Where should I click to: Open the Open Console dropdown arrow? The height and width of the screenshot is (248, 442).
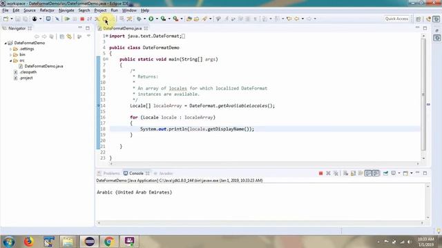pos(412,173)
